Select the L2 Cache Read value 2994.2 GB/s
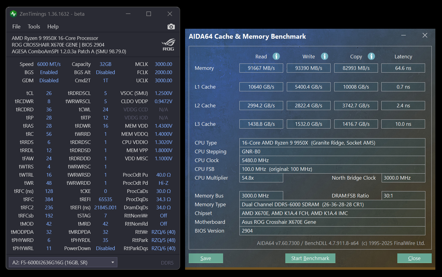 tap(261, 106)
